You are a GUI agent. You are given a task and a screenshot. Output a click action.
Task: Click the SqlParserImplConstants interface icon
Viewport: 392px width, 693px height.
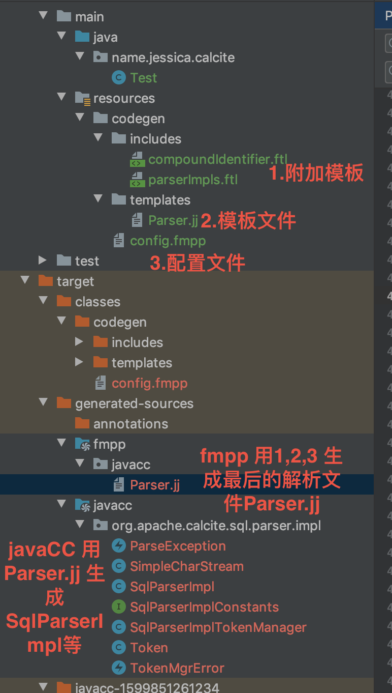click(x=118, y=607)
